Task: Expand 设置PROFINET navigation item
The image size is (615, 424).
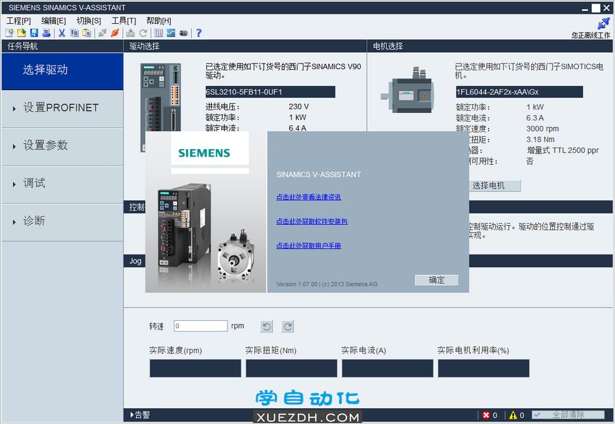Action: [x=62, y=109]
